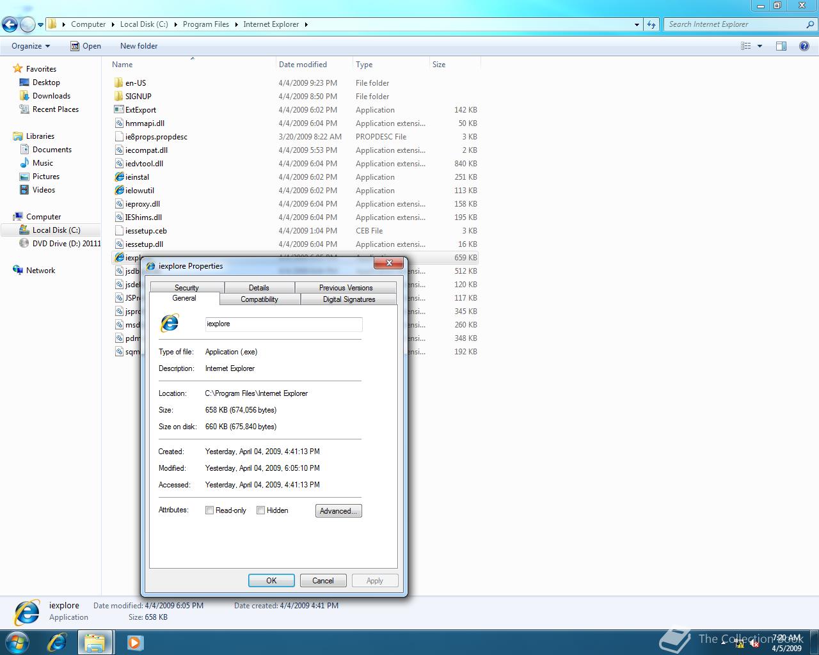Viewport: 819px width, 655px height.
Task: Open Windows Media Player from taskbar
Action: pyautogui.click(x=134, y=642)
